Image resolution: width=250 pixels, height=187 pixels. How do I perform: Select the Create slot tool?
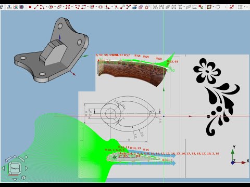101,7
